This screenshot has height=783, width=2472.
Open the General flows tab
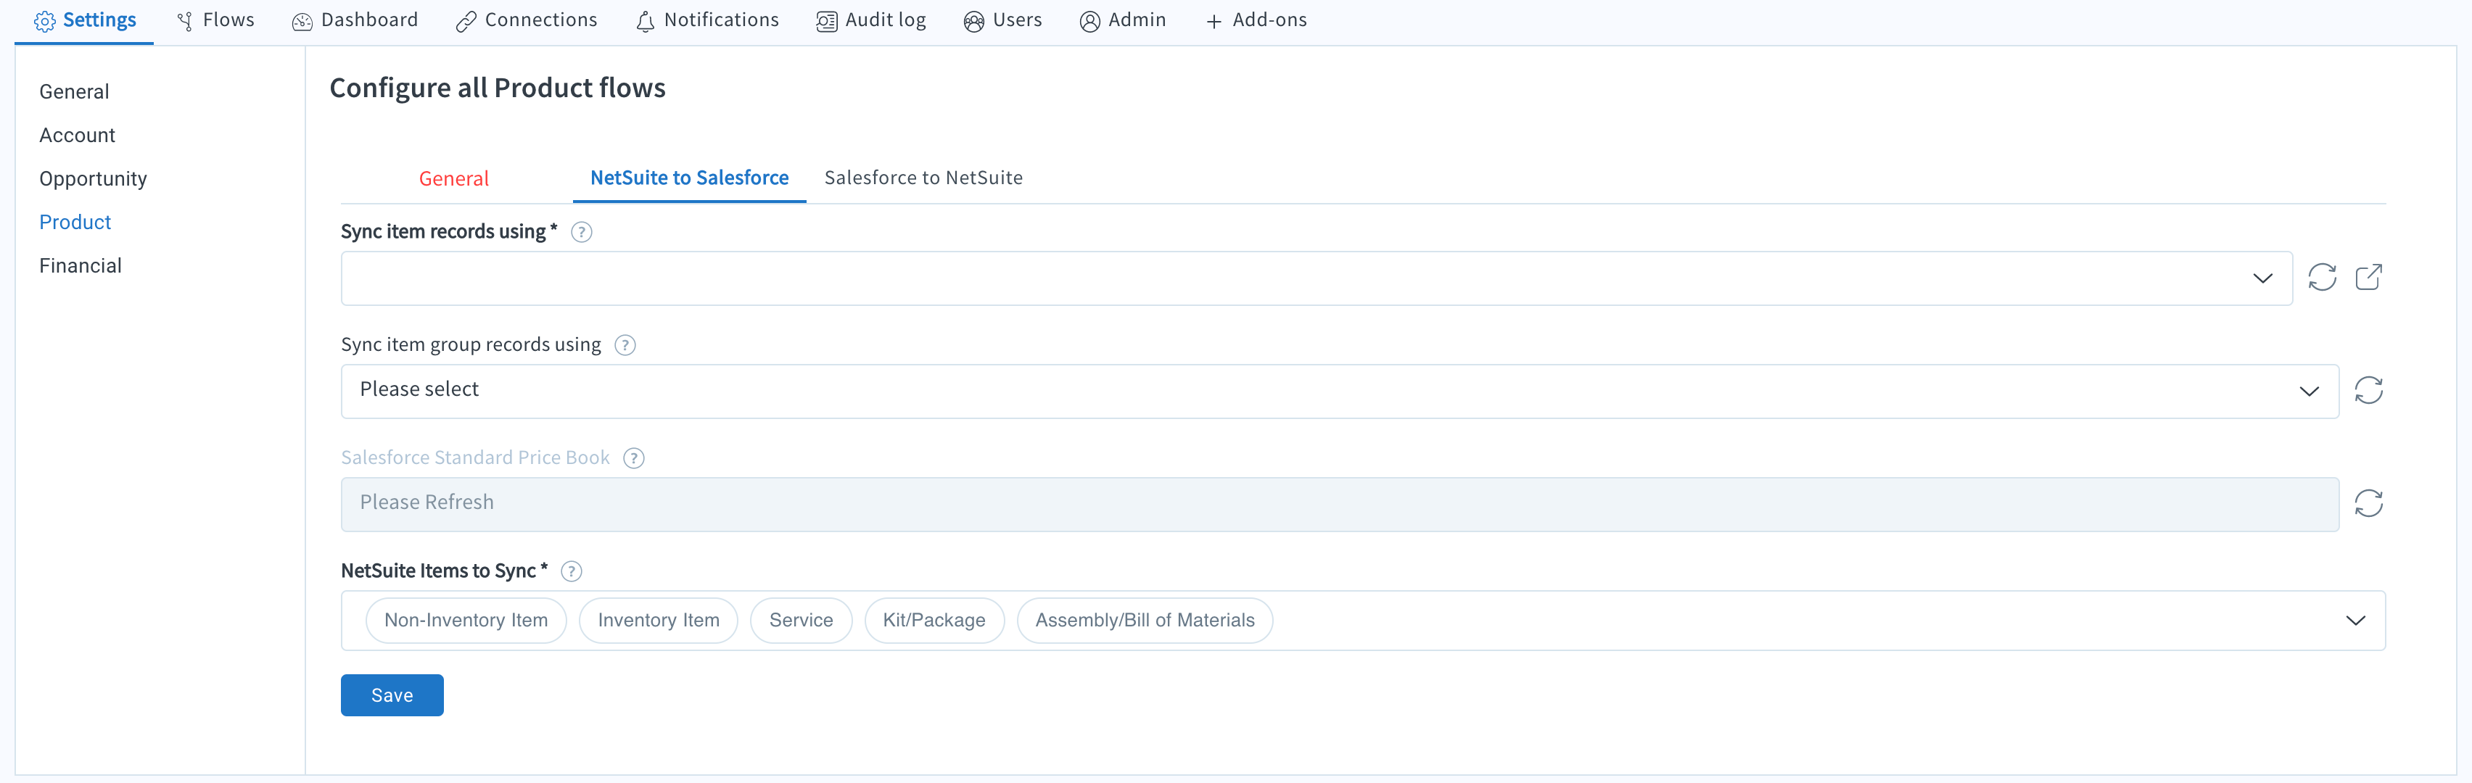pos(454,180)
